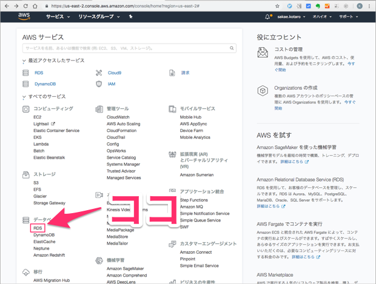Click the Customer Engagement category icon
Viewport: 376px width, 284px height.
coord(172,244)
